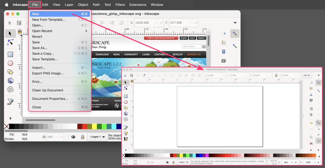Screen dimensions: 325x168
Task: Pick the yellow color swatch in palette
Action: pyautogui.click(x=94, y=127)
